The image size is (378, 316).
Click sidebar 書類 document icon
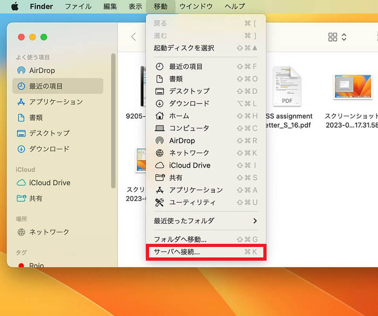click(x=21, y=118)
